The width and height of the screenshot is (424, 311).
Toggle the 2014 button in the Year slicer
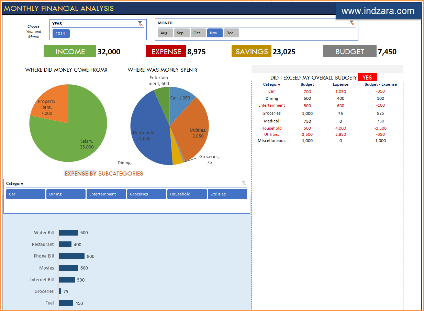pos(61,33)
